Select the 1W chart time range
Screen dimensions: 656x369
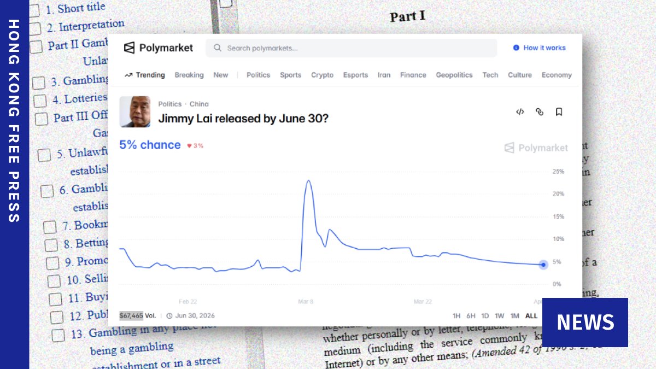point(500,316)
